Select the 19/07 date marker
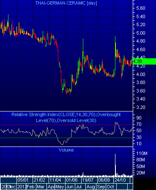 click(88, 180)
